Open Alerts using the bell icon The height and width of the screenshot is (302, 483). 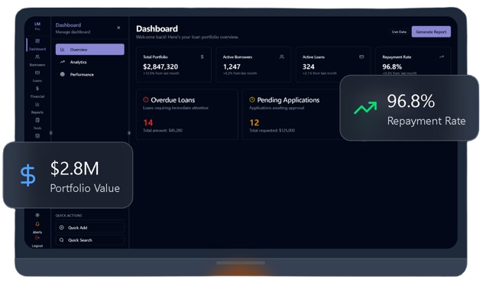(37, 224)
